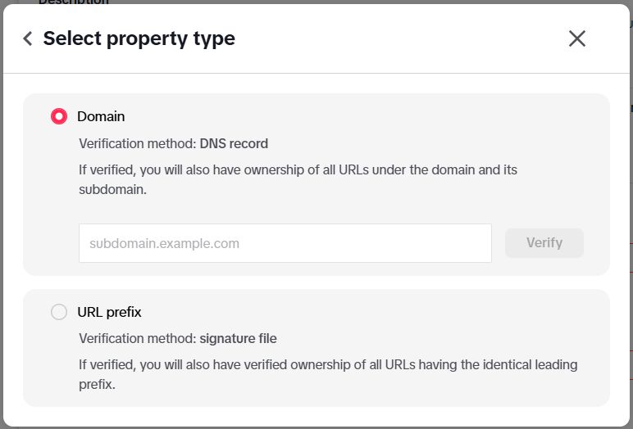Click the word prefix ending the URL description
The width and height of the screenshot is (633, 429).
tap(97, 382)
